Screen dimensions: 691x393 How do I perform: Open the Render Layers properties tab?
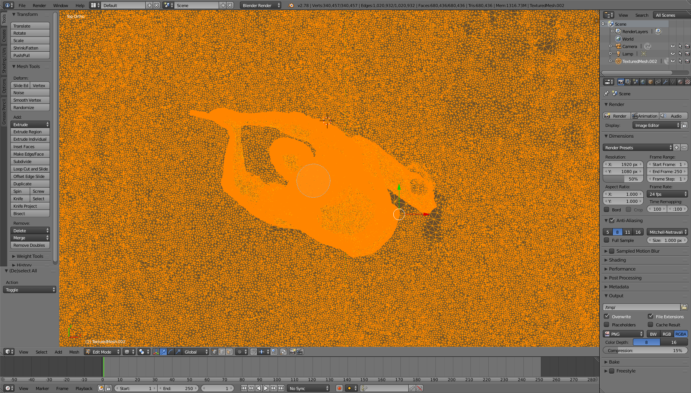pyautogui.click(x=628, y=82)
